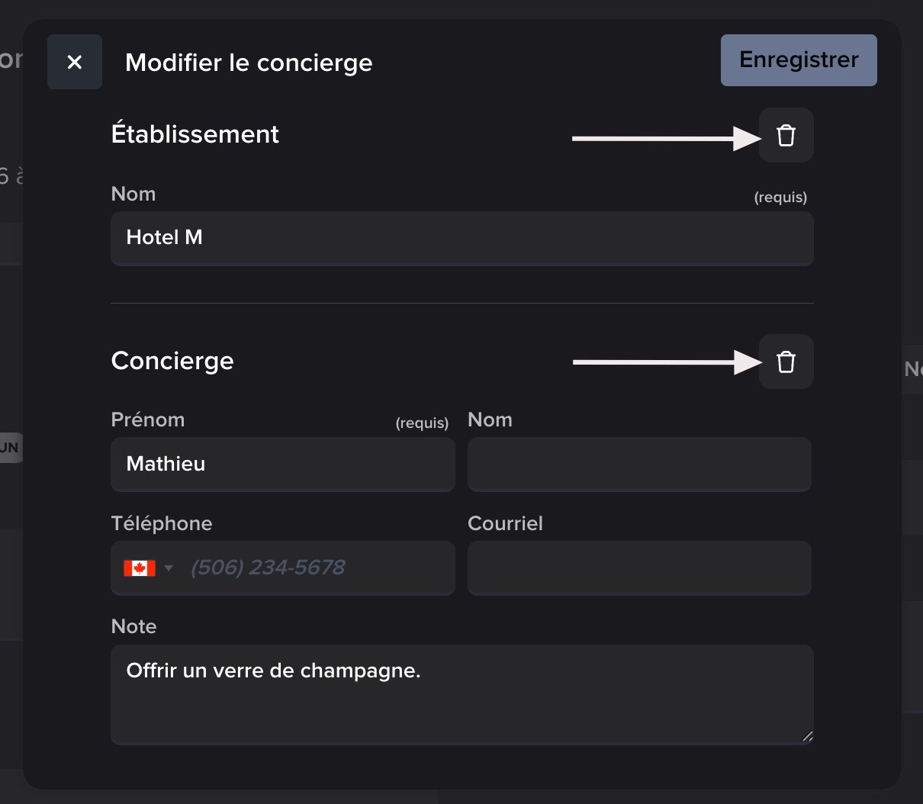Viewport: 923px width, 804px height.
Task: Click the Canadian flag icon
Action: [140, 568]
